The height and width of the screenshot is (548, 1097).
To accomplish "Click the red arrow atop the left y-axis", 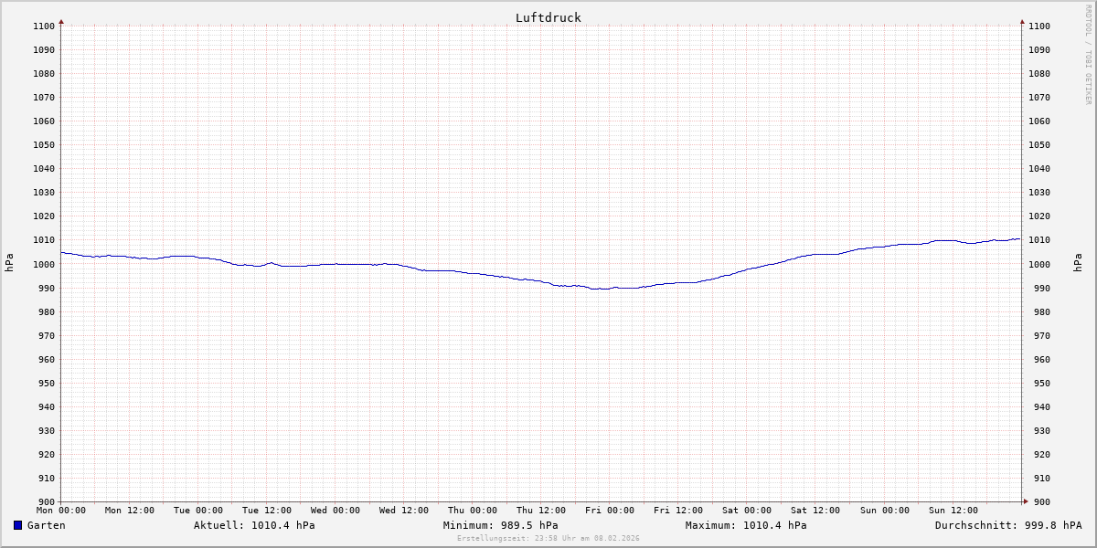I will coord(61,21).
